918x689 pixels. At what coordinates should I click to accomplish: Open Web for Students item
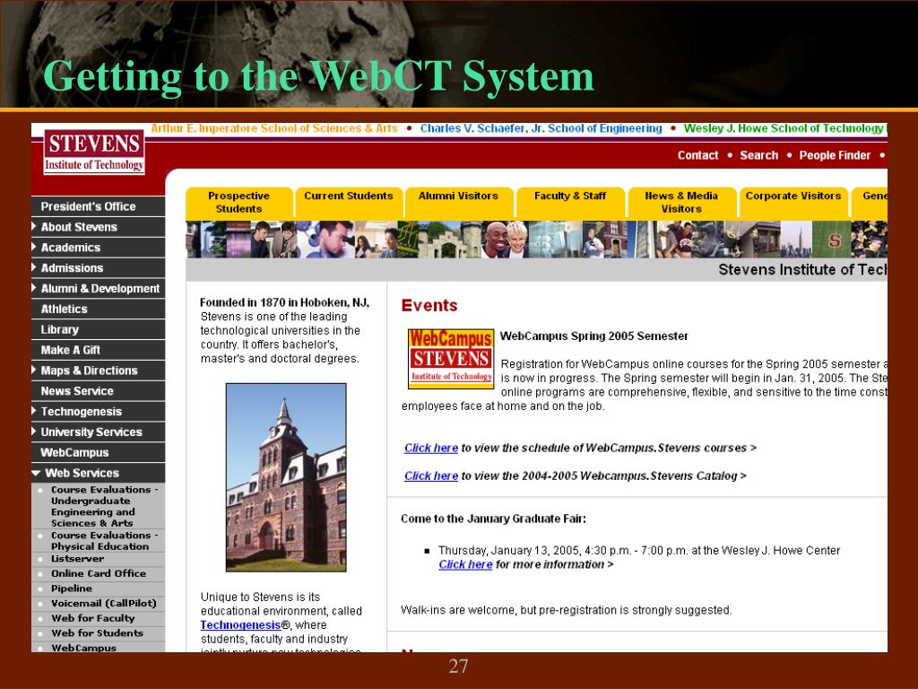pyautogui.click(x=97, y=632)
